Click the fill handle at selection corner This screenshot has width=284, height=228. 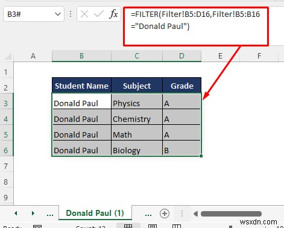coord(201,156)
